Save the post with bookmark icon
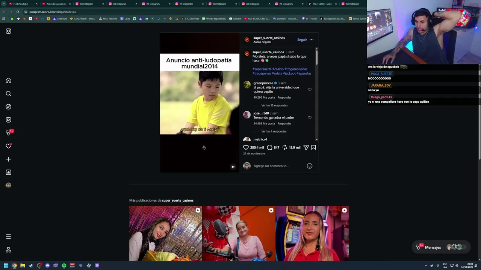 click(x=313, y=147)
